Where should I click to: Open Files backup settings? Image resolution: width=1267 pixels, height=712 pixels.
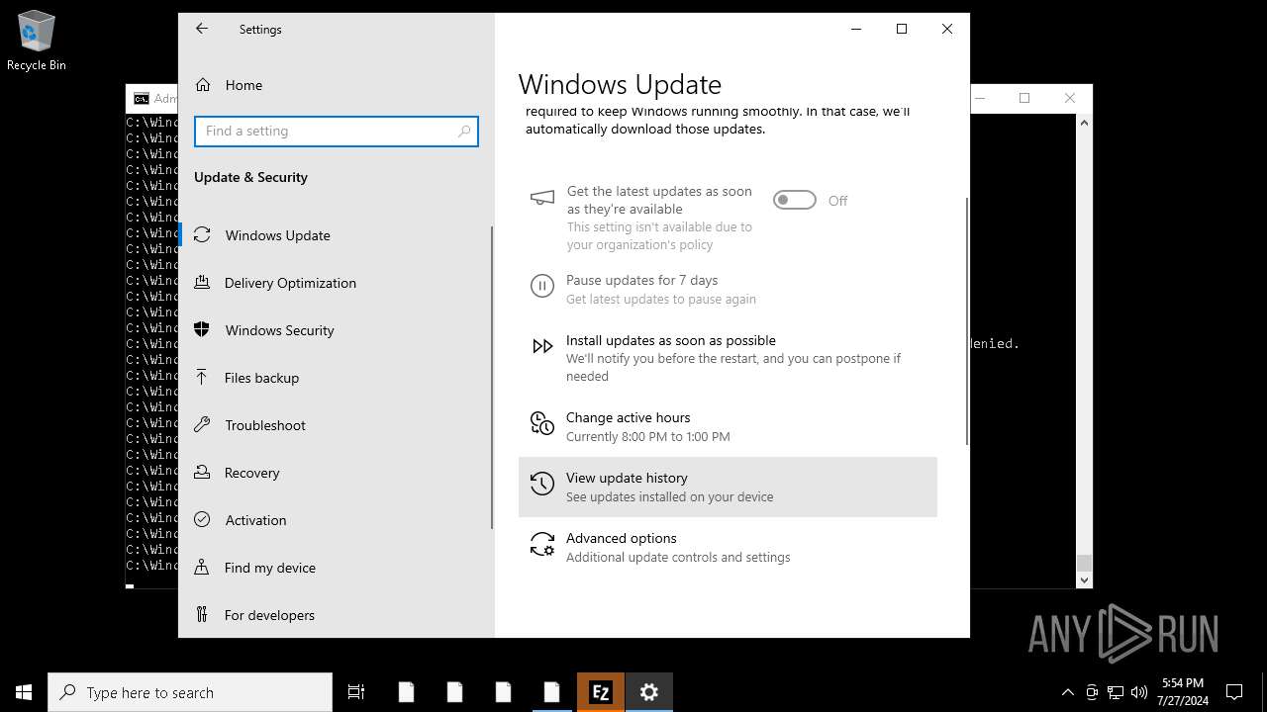(337, 378)
